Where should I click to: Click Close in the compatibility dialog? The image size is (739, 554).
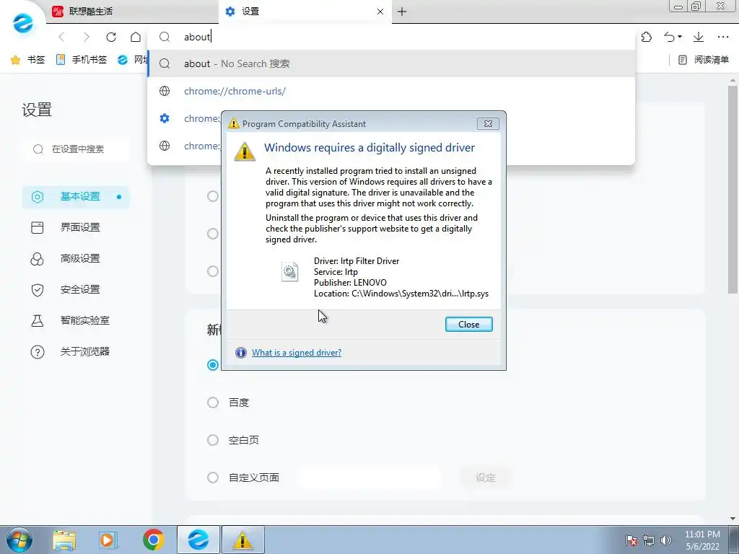pos(468,324)
